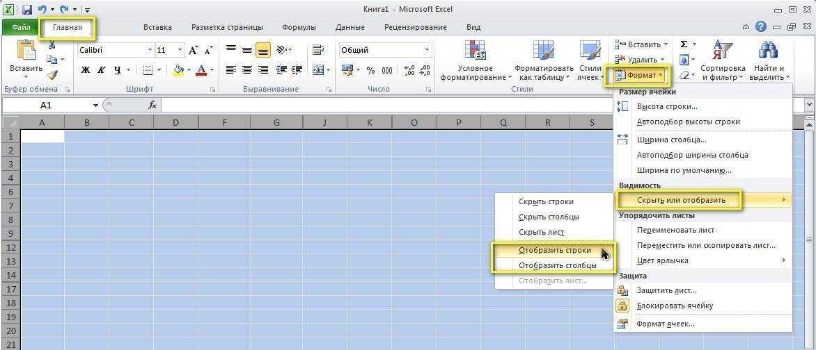This screenshot has width=816, height=350.
Task: Toggle align text right
Action: (263, 69)
